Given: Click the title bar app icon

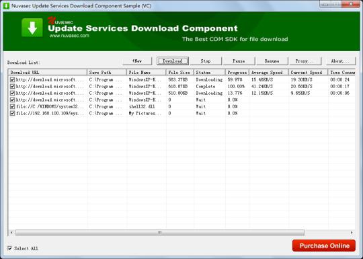Looking at the screenshot, I should 6,5.
